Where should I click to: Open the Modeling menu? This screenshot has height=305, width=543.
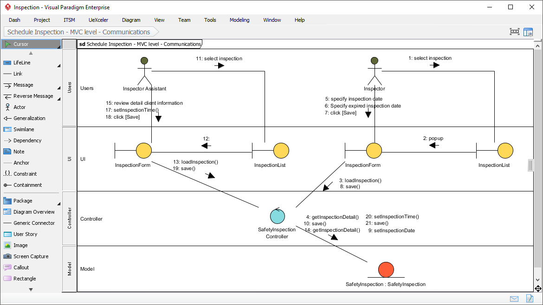pyautogui.click(x=239, y=20)
